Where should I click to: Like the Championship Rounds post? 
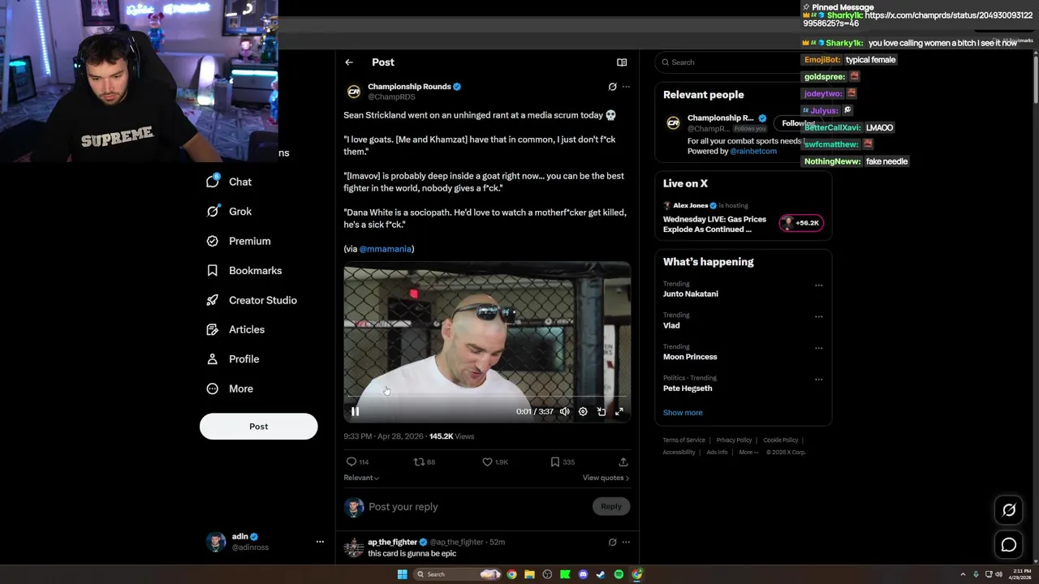(495, 462)
